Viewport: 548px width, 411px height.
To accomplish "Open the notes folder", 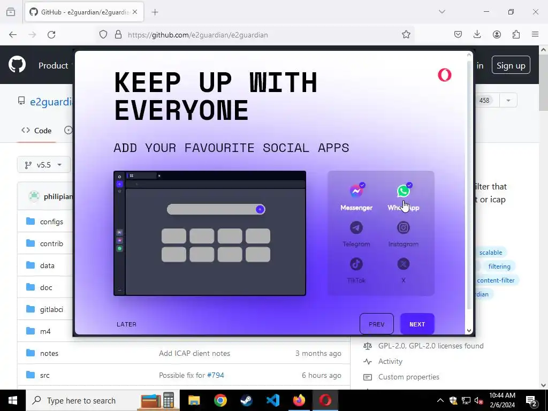I will pos(49,353).
